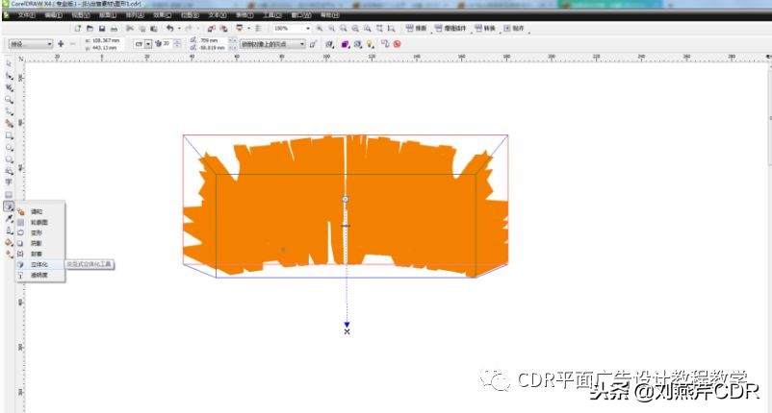Screen dimensions: 772x413
Task: Click the bevel icon in property bar
Action: (358, 44)
